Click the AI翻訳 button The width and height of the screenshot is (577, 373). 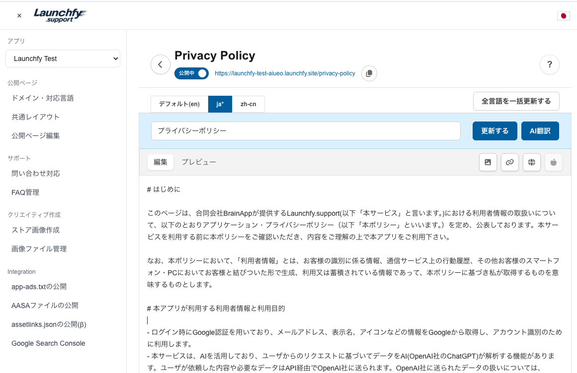(540, 131)
